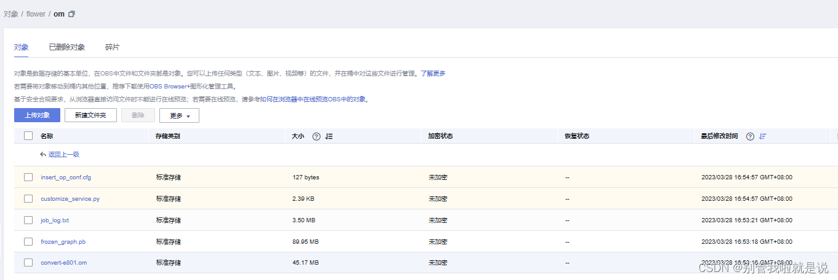838x280 pixels.
Task: Click the disabled 删除 button
Action: point(138,115)
